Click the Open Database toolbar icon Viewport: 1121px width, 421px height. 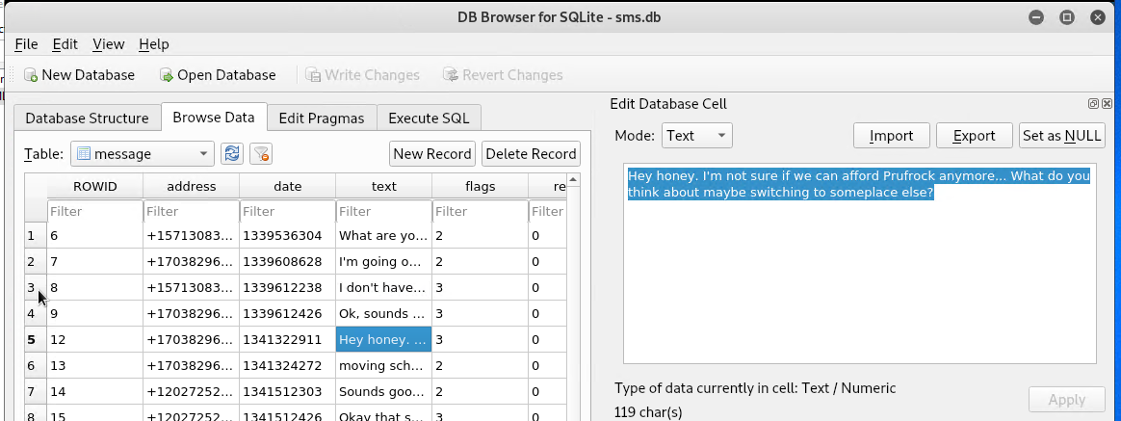point(167,75)
